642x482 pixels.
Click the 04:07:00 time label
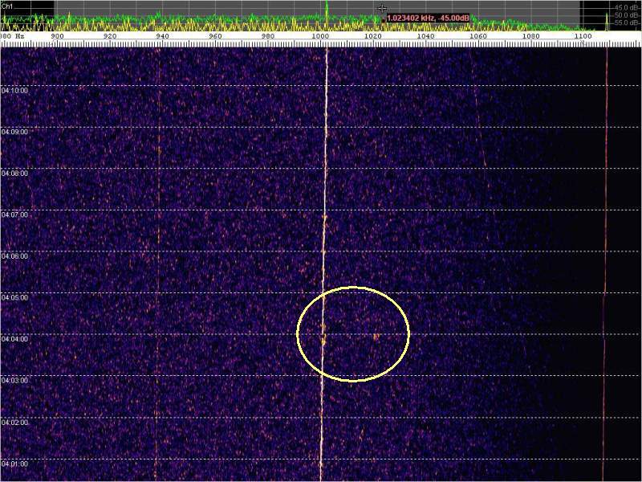(x=15, y=214)
